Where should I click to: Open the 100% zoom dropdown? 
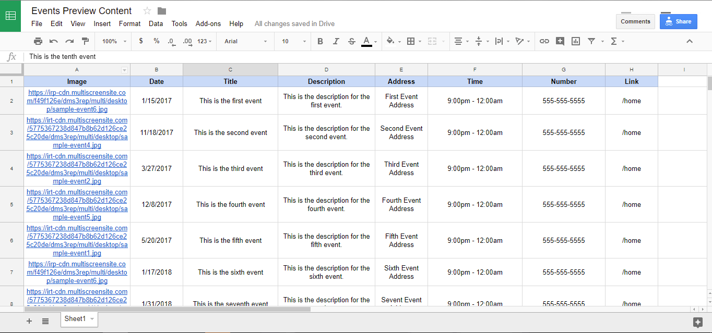113,41
